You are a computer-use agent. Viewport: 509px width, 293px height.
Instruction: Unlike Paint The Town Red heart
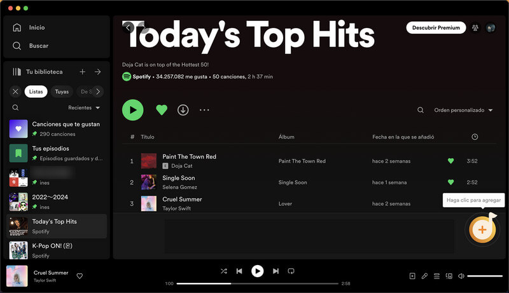pos(450,161)
